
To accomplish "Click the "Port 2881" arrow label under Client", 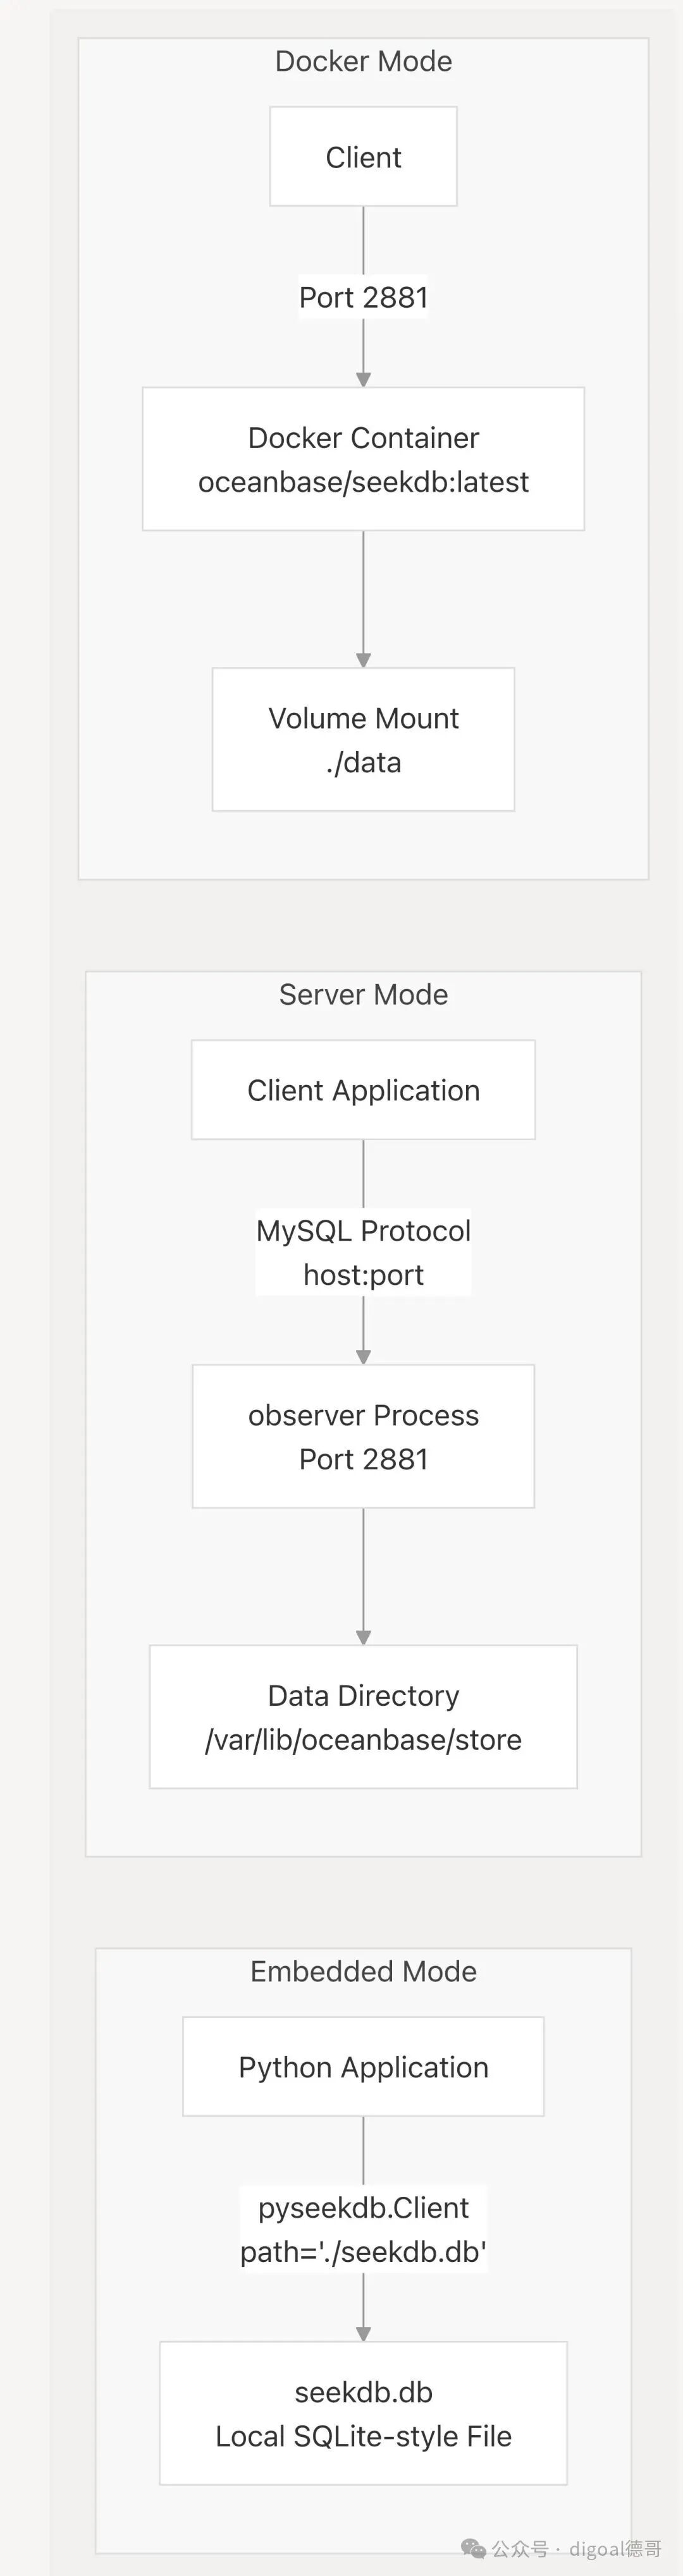I will [x=363, y=297].
